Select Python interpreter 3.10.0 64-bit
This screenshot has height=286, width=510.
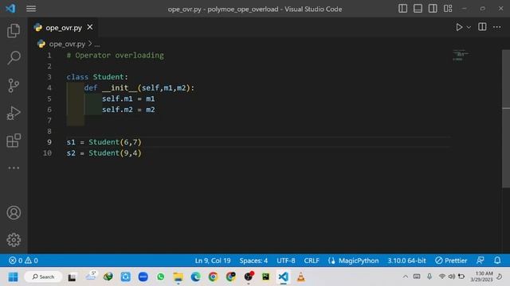(x=406, y=261)
